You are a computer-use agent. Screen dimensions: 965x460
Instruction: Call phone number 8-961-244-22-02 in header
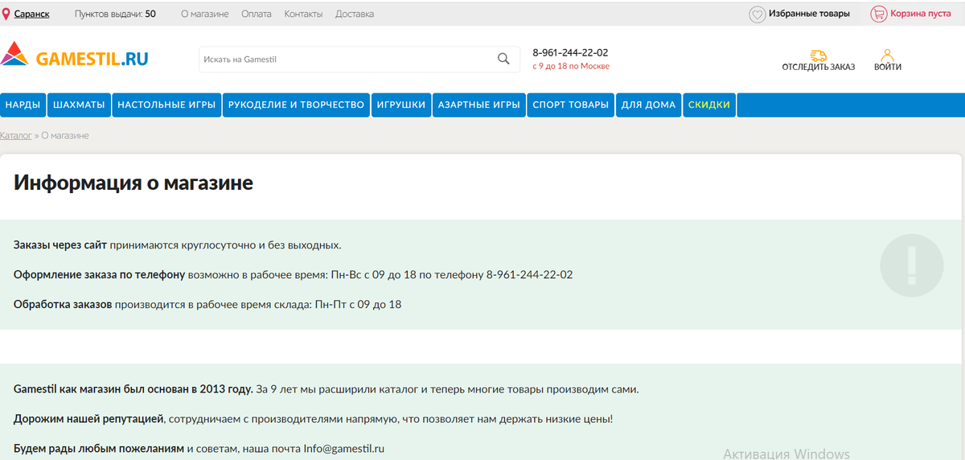pos(570,52)
